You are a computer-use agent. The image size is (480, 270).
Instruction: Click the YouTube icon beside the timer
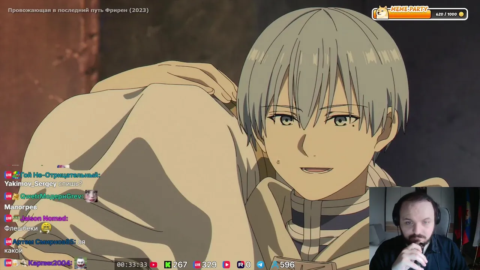(x=153, y=265)
